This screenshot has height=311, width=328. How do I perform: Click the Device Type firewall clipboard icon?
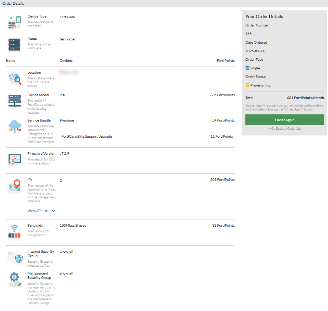pos(15,22)
